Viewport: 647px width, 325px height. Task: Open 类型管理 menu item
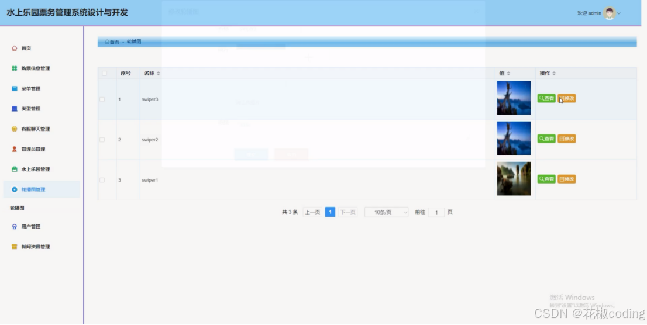42,109
